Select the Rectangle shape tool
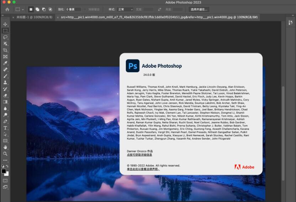 coord(5,141)
